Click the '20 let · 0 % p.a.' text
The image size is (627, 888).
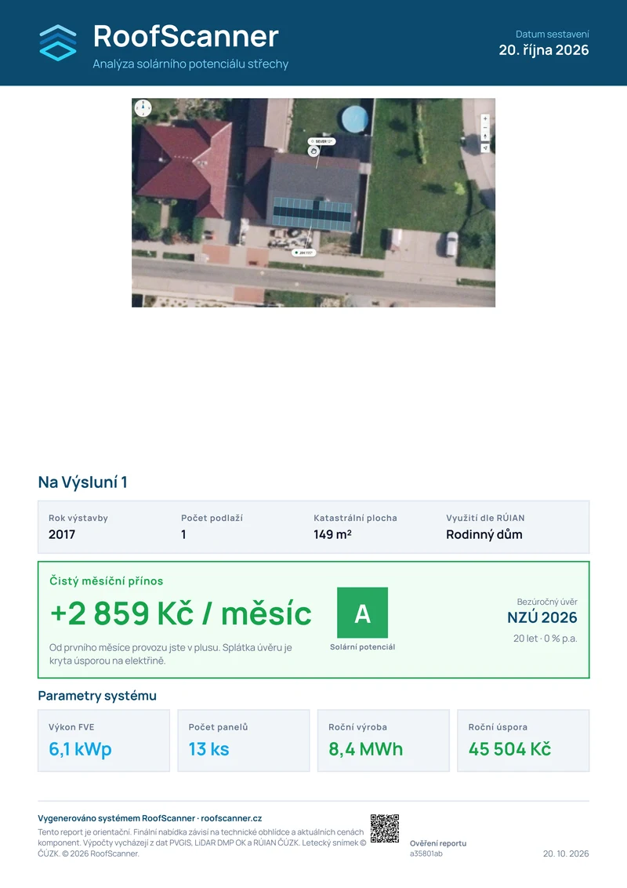[545, 639]
